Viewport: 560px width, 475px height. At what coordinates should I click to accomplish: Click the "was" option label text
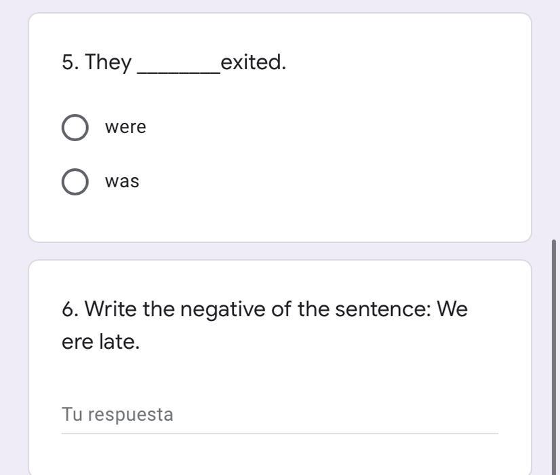click(x=122, y=182)
